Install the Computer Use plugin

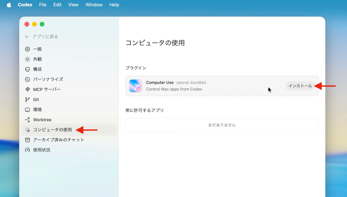point(300,86)
